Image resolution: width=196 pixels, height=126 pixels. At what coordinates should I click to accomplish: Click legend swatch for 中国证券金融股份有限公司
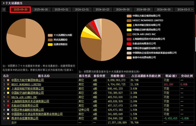point(129,48)
